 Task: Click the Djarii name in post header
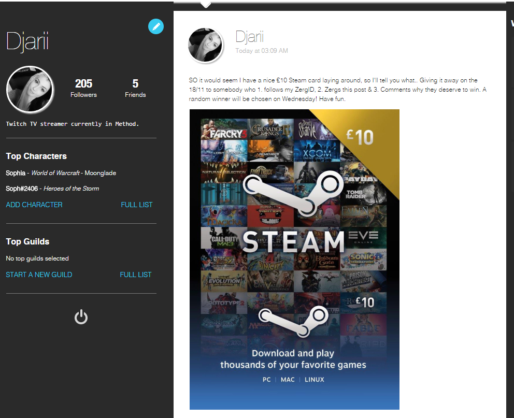point(249,37)
